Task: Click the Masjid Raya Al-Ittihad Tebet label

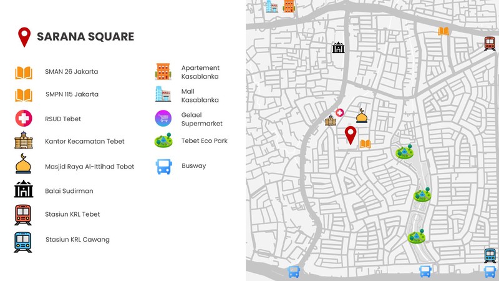Action: 89,167
